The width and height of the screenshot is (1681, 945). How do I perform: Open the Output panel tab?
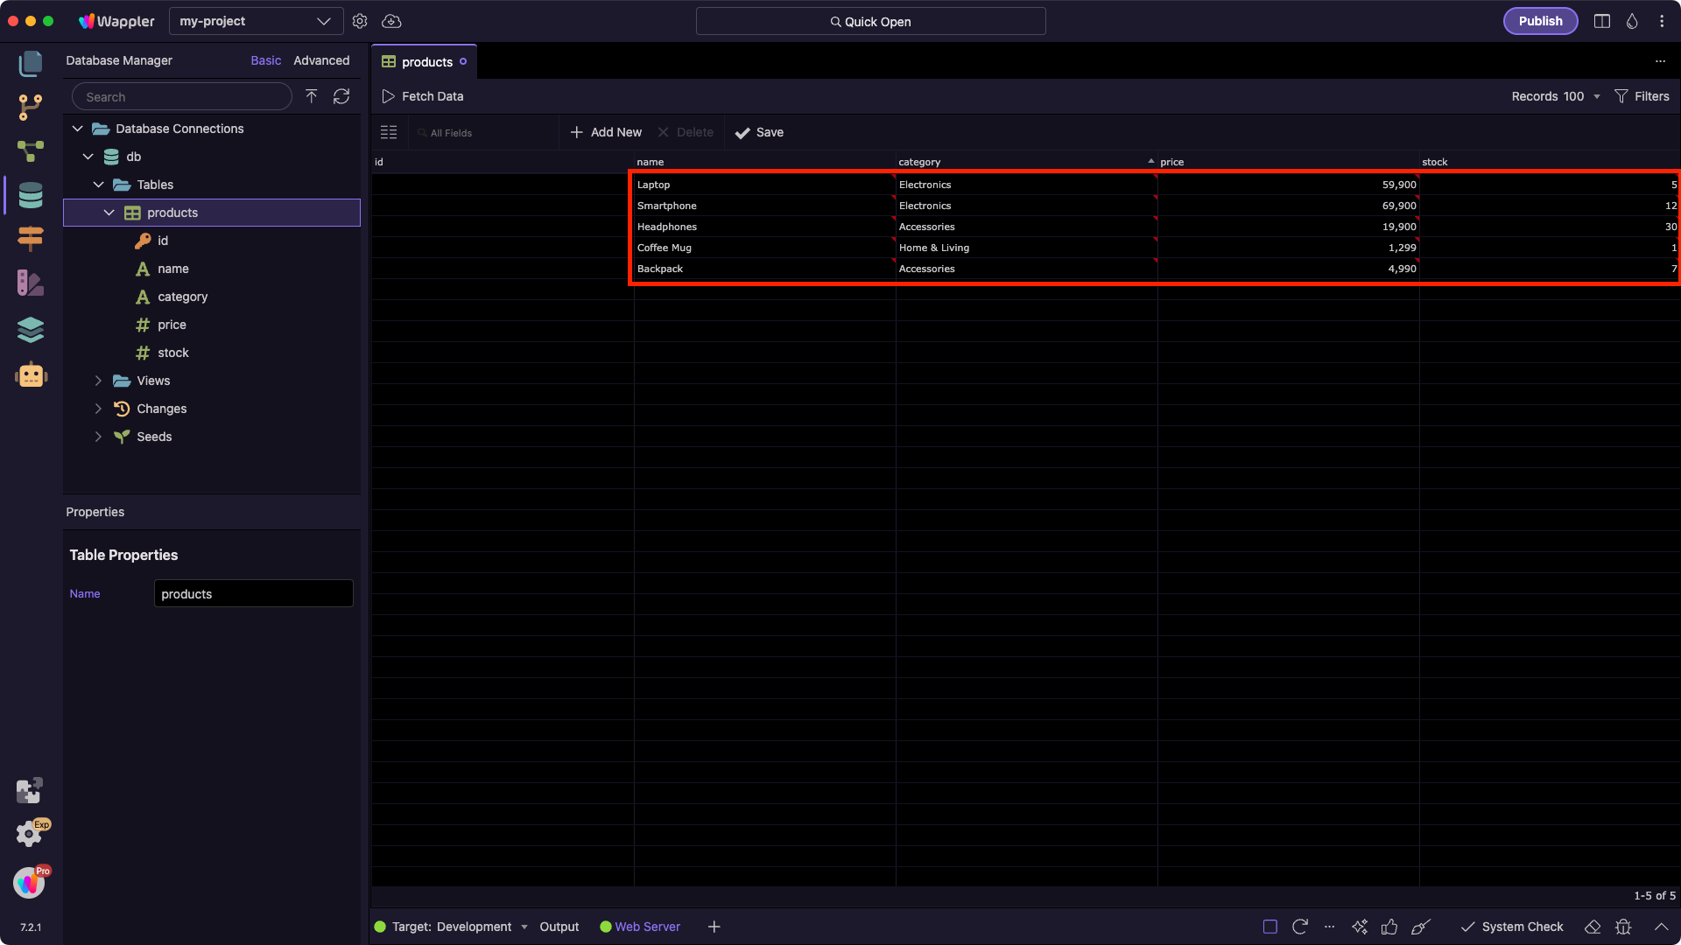pyautogui.click(x=559, y=927)
